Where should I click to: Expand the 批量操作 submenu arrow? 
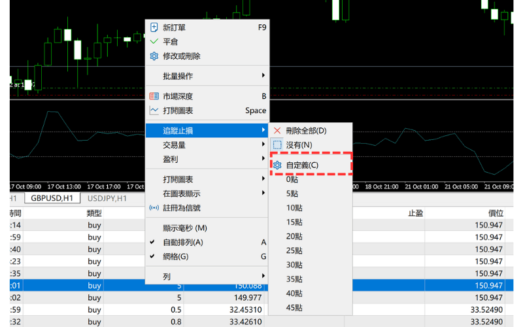coord(263,76)
